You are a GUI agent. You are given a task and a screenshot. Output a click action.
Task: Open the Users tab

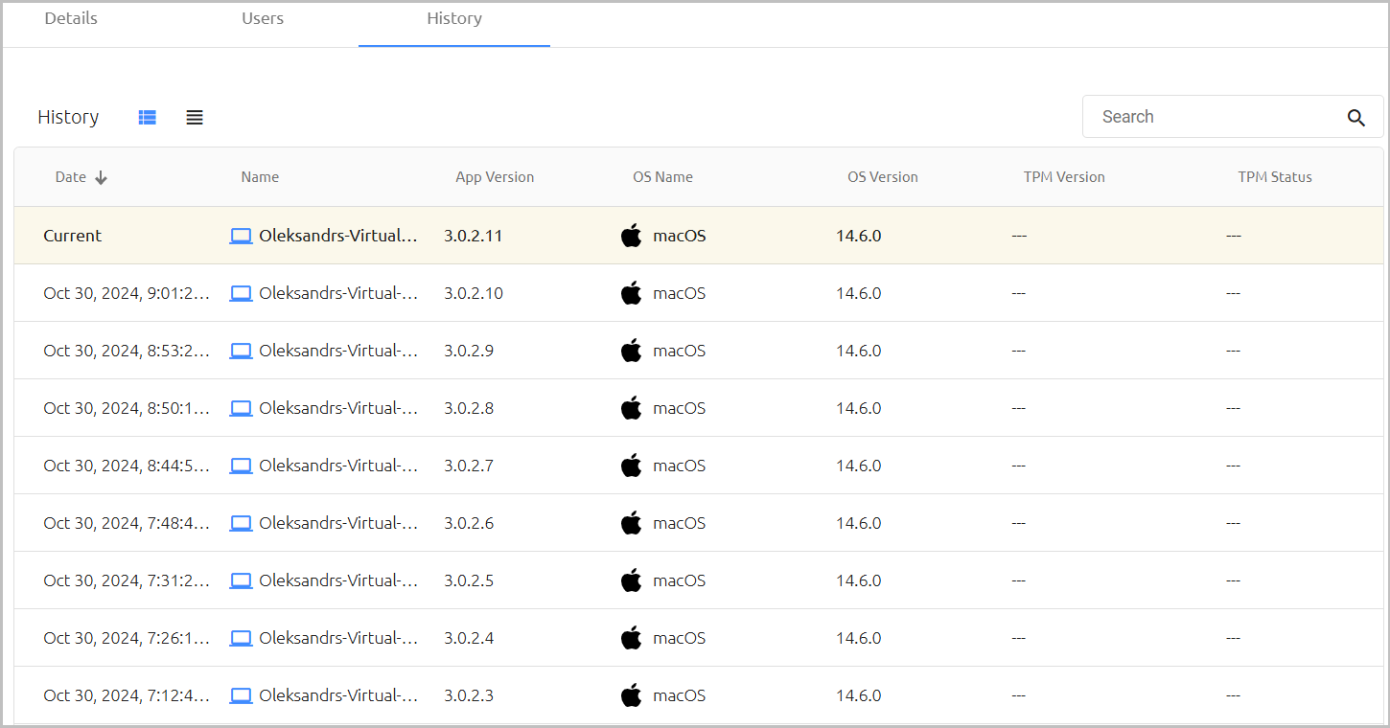(263, 19)
